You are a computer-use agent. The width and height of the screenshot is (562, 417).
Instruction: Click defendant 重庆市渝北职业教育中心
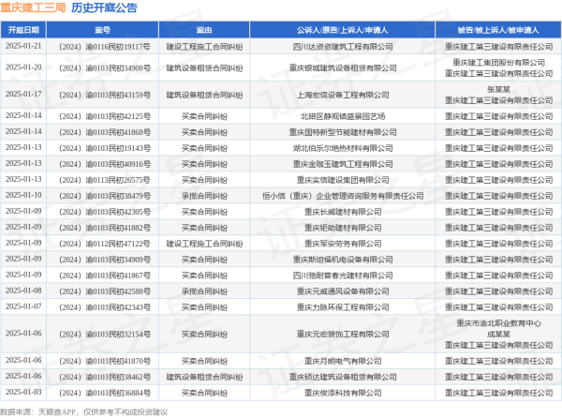point(498,323)
